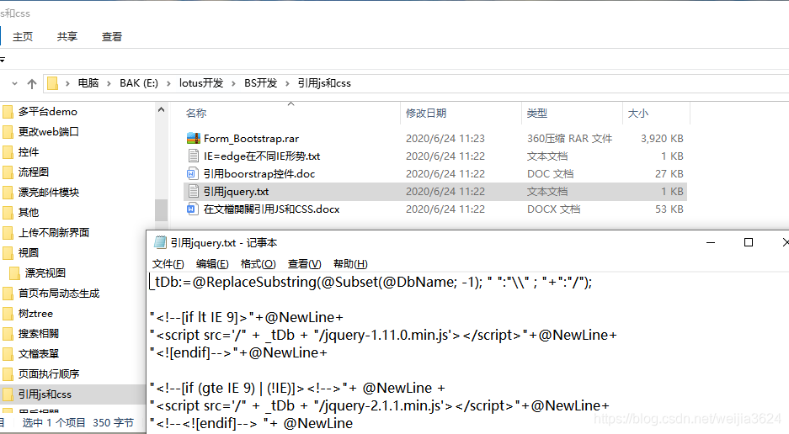The width and height of the screenshot is (789, 434).
Task: Open the Notepad 编辑(E) menu
Action: point(212,263)
